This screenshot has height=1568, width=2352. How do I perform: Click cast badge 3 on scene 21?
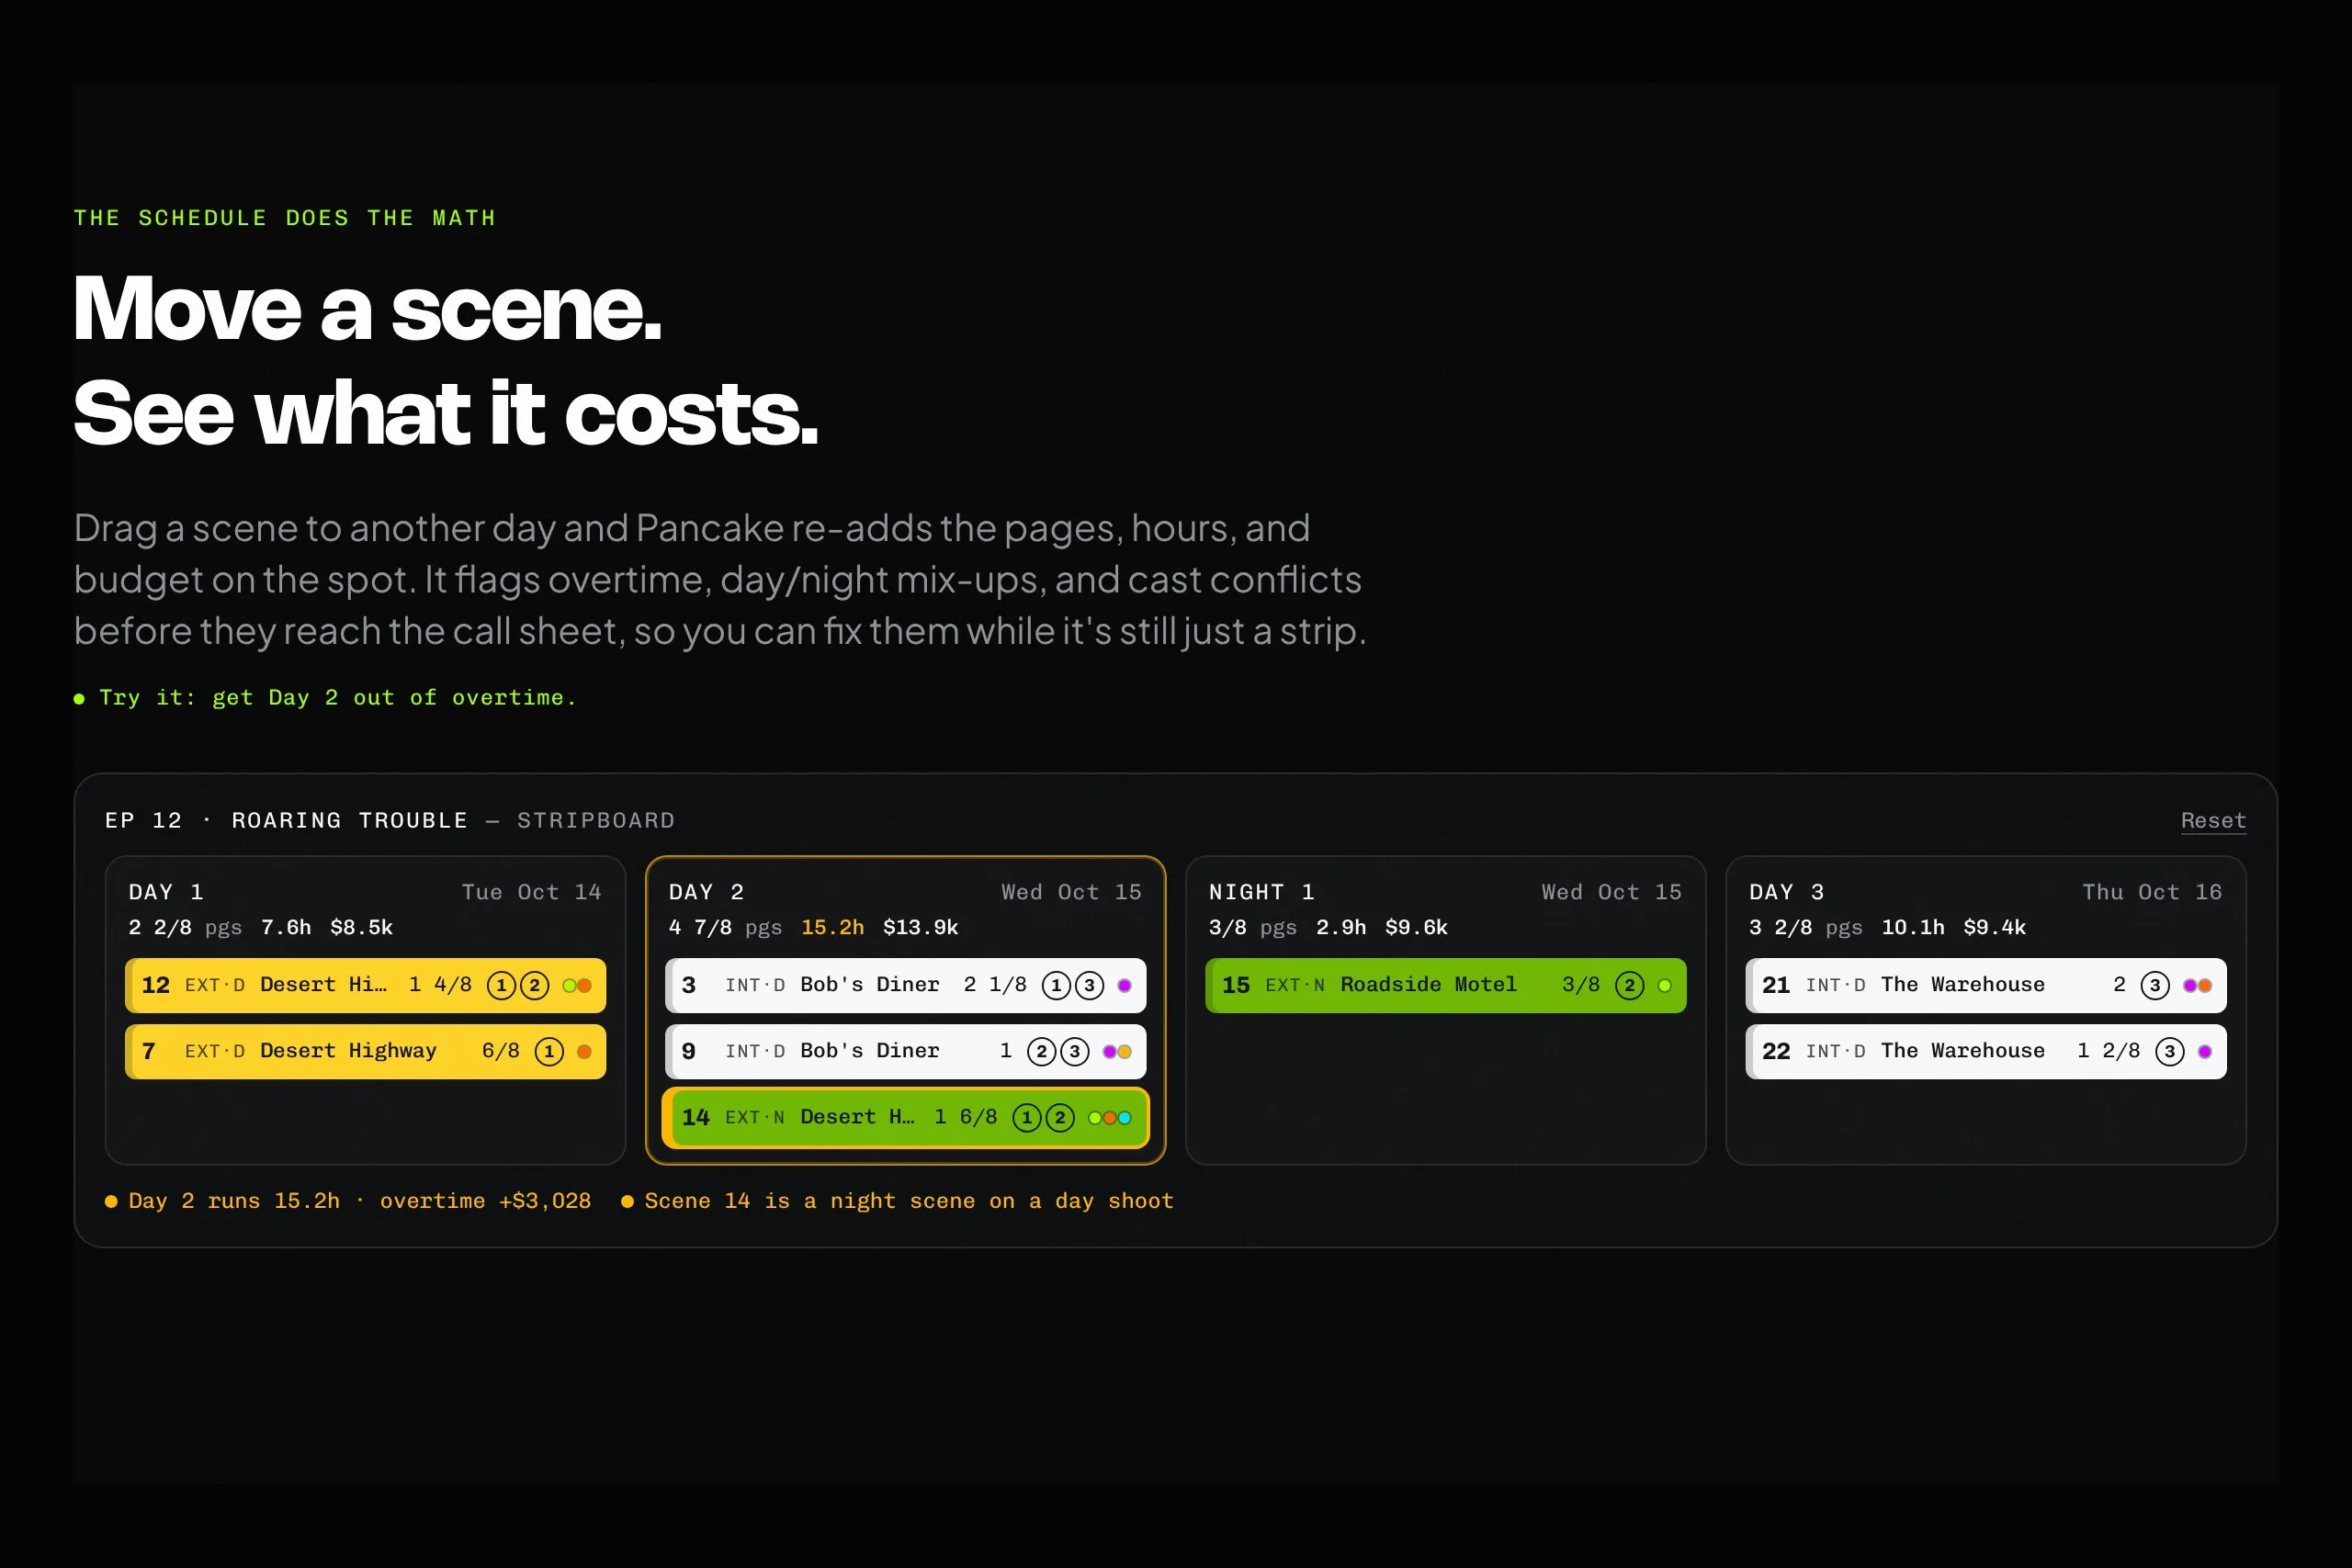point(2154,986)
